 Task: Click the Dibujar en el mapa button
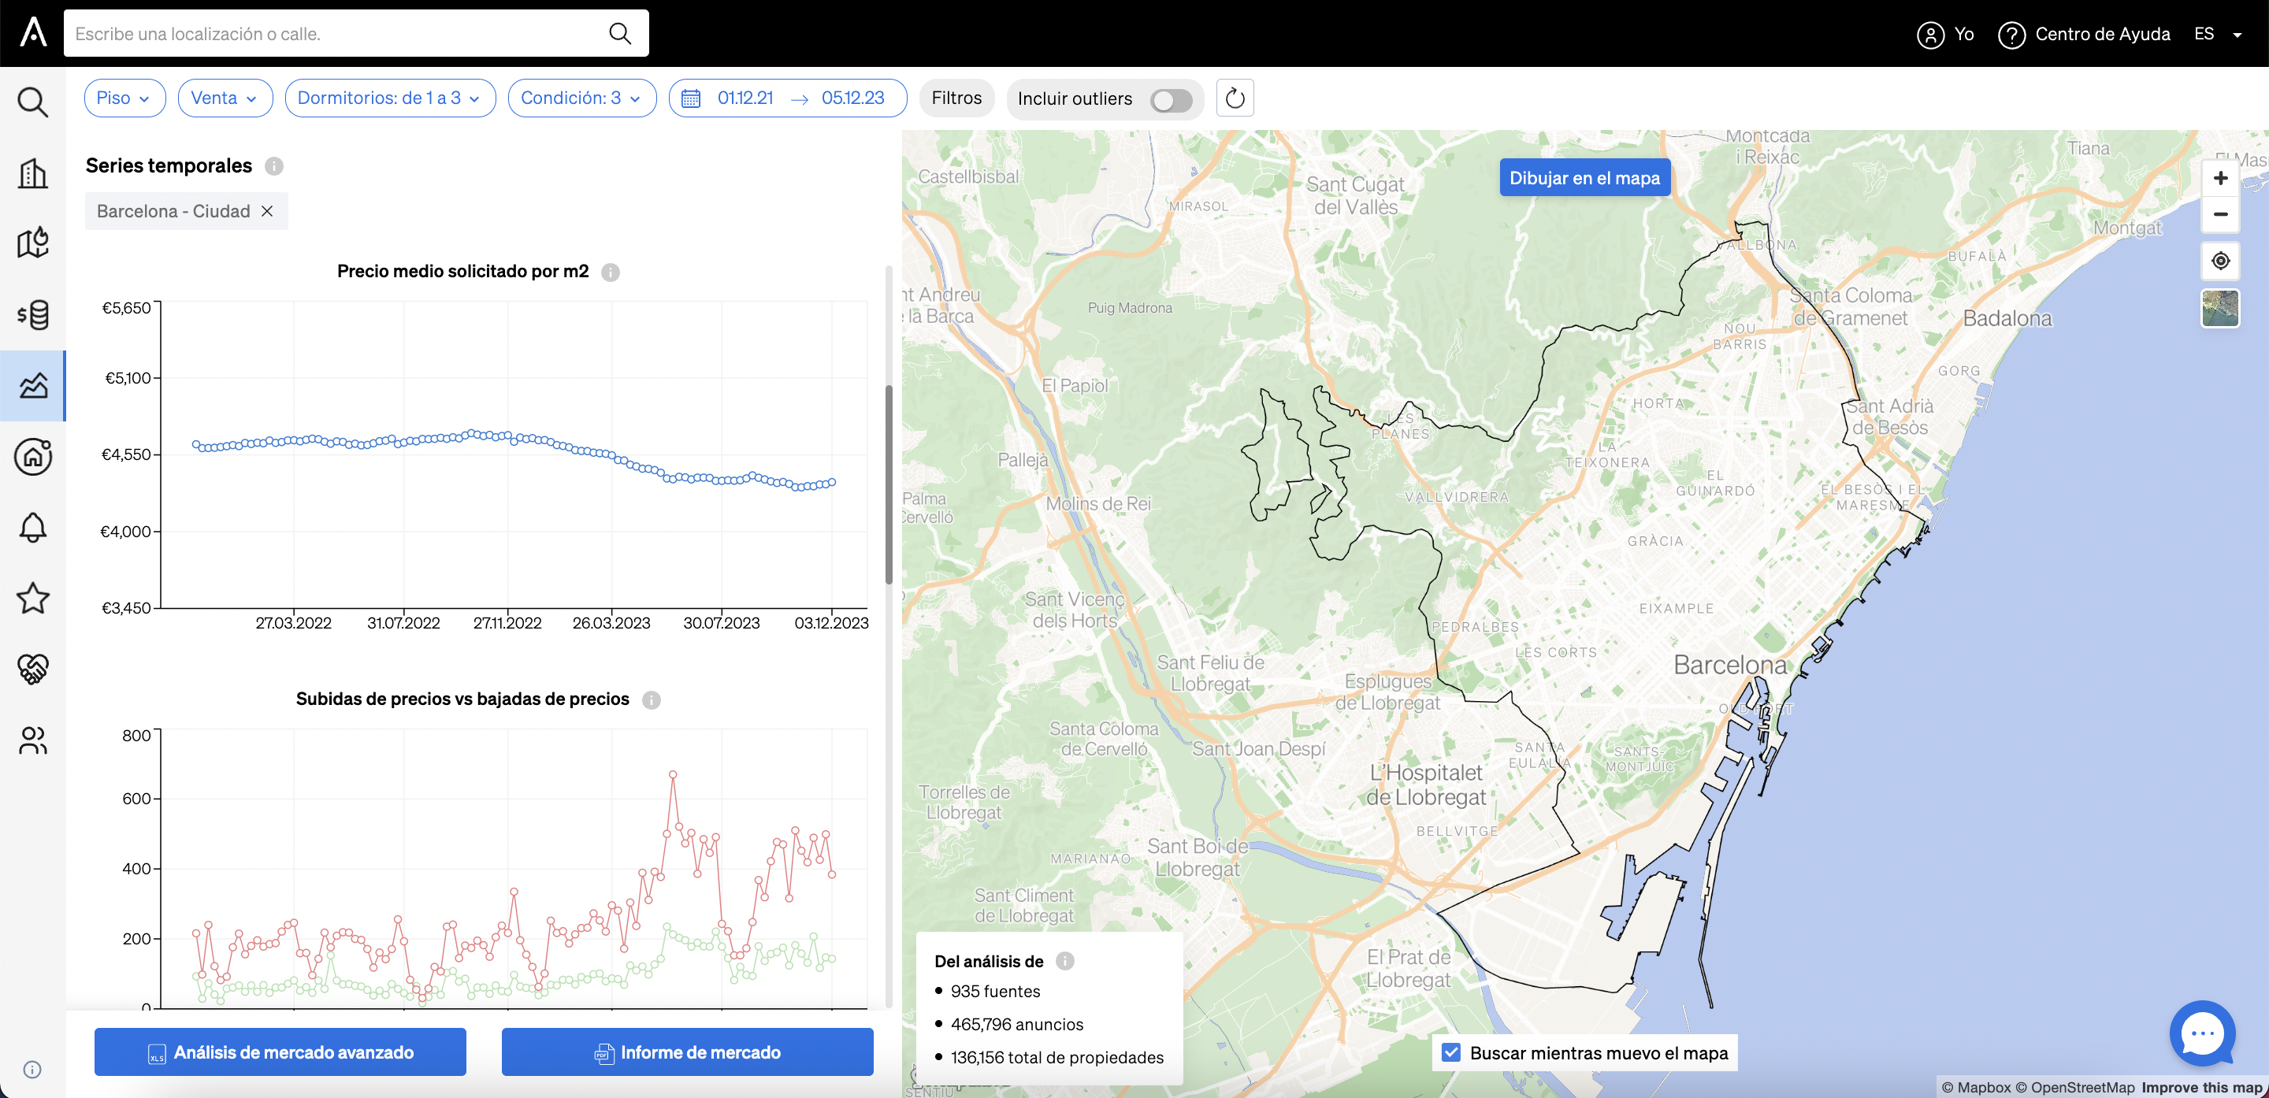pyautogui.click(x=1584, y=178)
